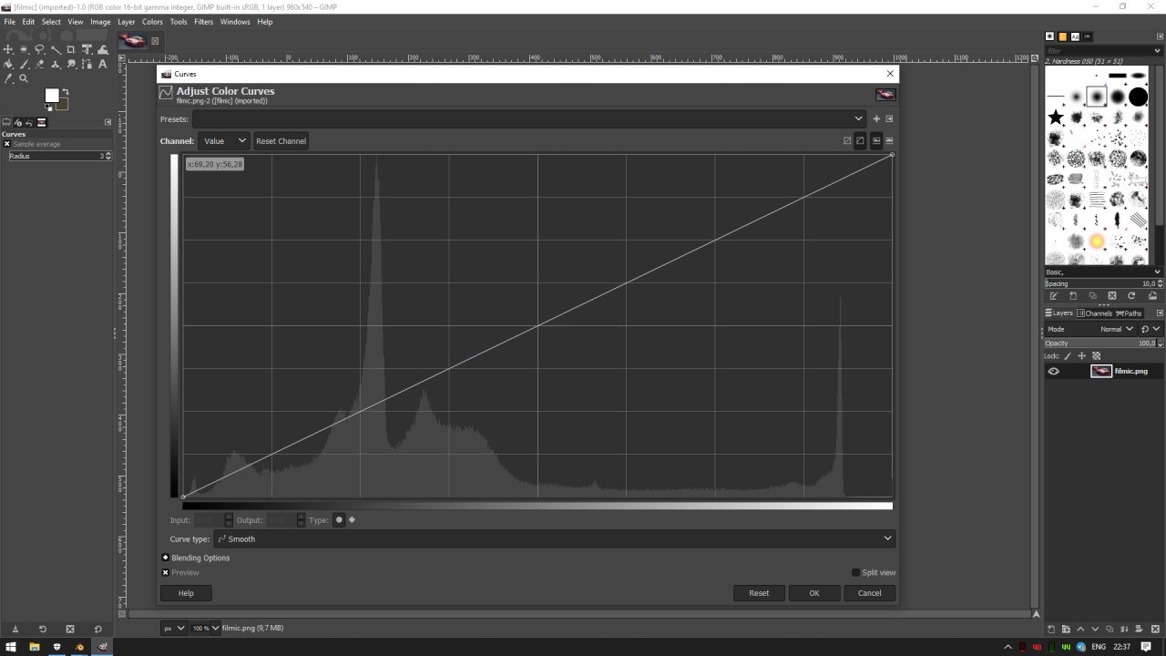The width and height of the screenshot is (1166, 656).
Task: Switch to the Paths tab
Action: (1129, 313)
